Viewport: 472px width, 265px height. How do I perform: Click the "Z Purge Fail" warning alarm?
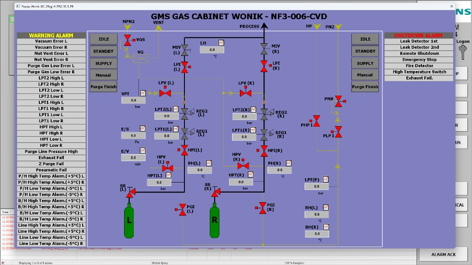[51, 164]
